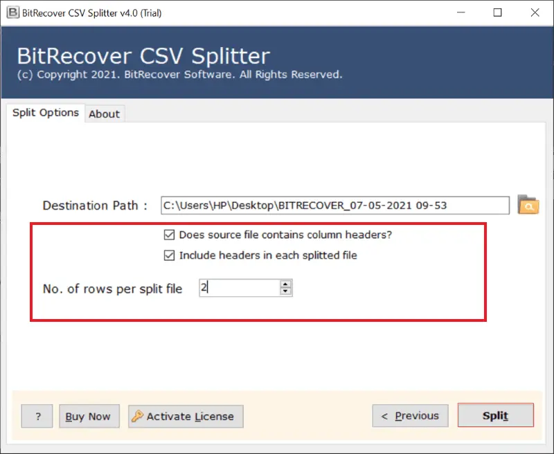This screenshot has width=554, height=454.
Task: Disable 'Include headers in each splitted file'
Action: coord(169,255)
